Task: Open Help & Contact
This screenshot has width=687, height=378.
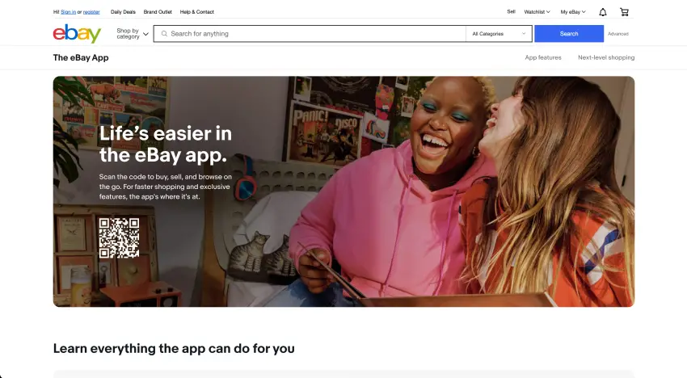Action: (196, 12)
